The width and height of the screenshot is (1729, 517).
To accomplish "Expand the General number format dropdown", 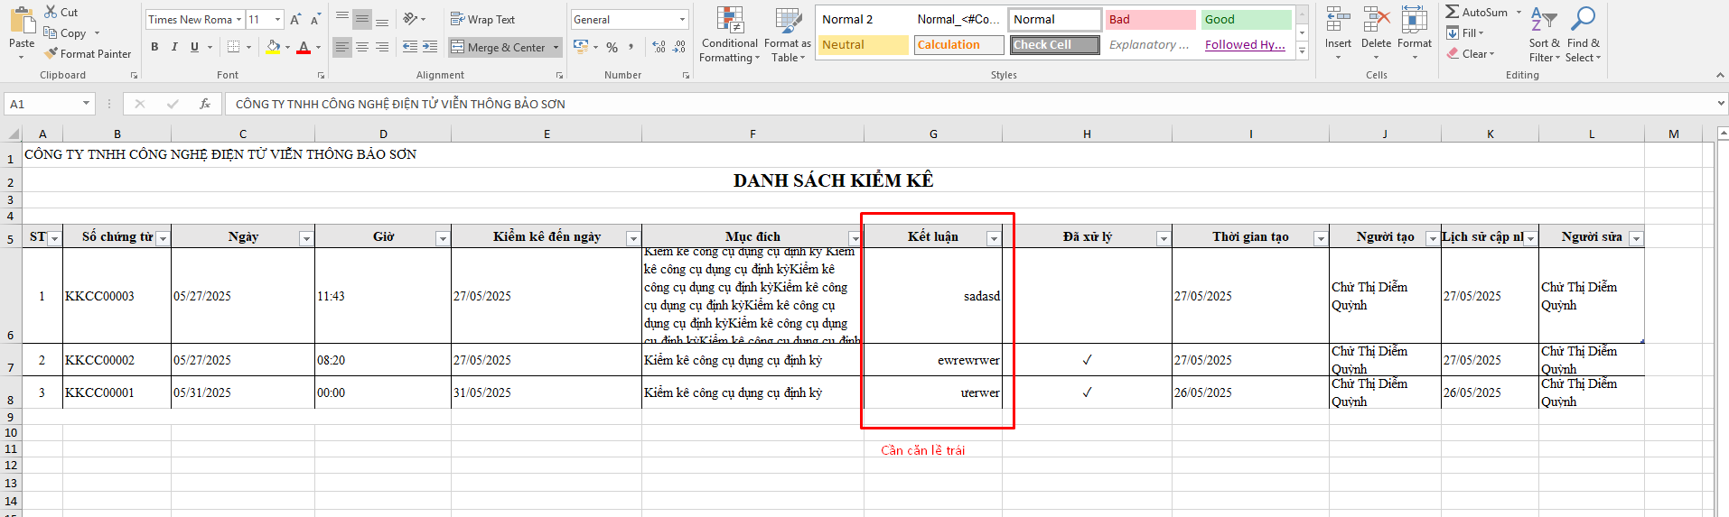I will click(x=682, y=19).
